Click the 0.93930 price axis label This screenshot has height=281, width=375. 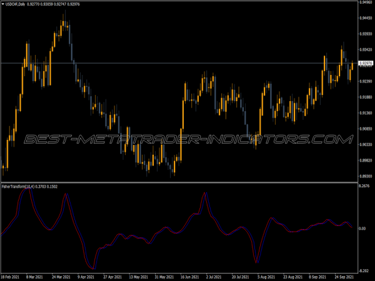coord(366,34)
